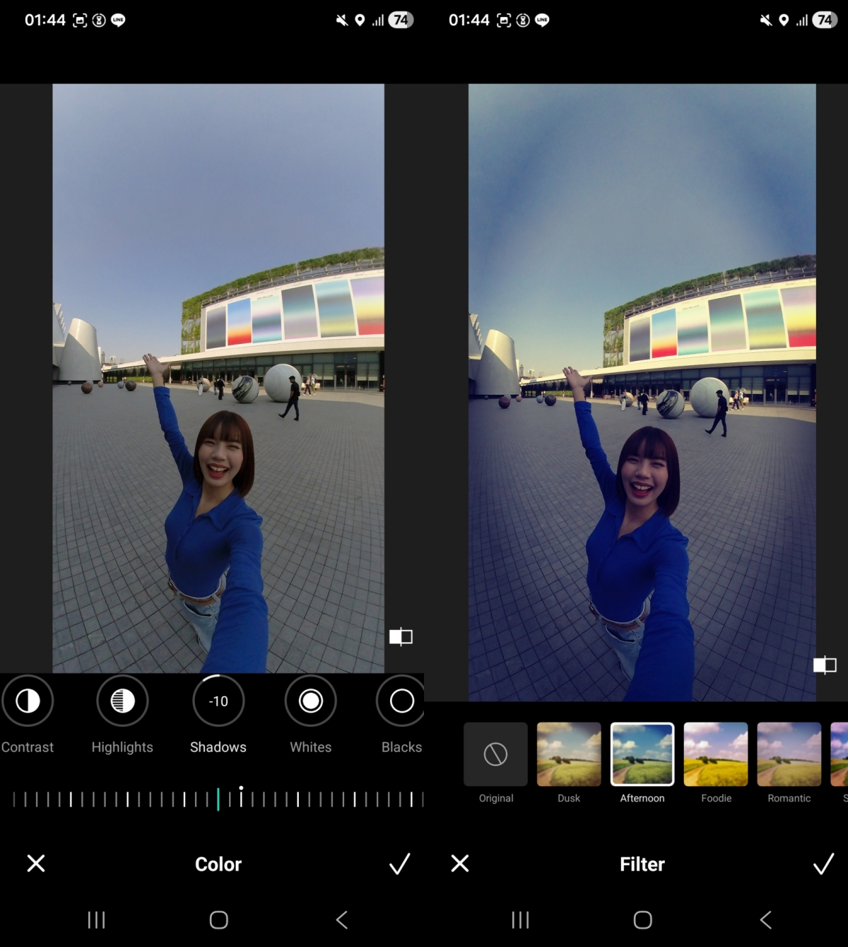Apply the Foodie filter
The width and height of the screenshot is (848, 947).
716,754
